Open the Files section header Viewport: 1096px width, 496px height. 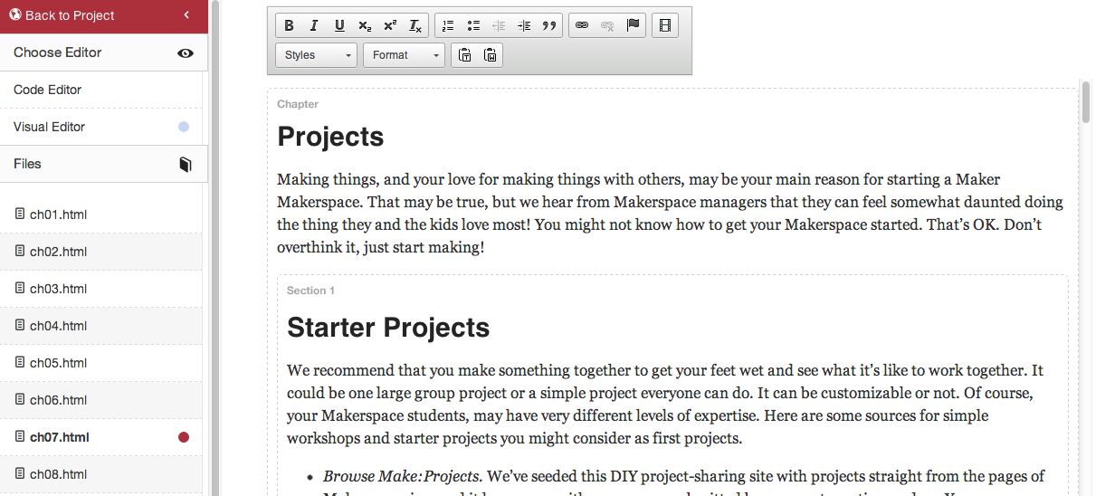coord(104,164)
